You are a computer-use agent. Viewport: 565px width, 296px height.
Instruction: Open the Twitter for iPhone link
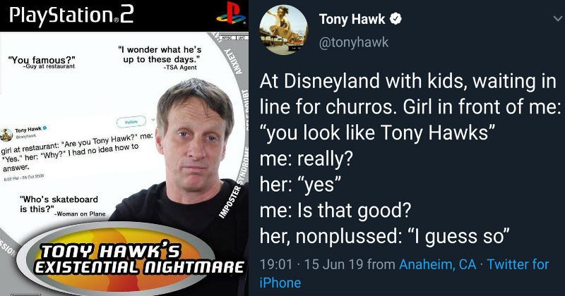(404, 273)
